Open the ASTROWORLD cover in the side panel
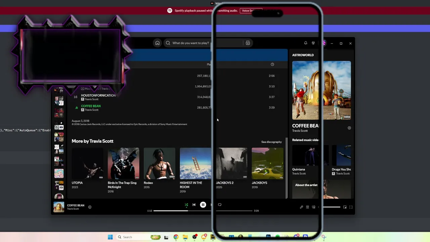This screenshot has height=242, width=430. click(321, 90)
